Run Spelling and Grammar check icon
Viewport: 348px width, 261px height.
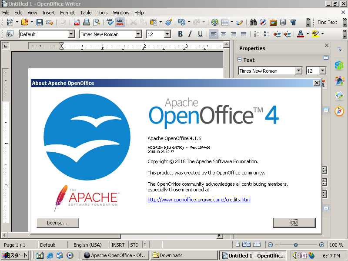[x=110, y=22]
